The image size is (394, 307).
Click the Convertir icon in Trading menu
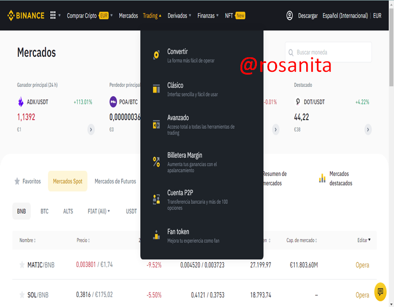point(156,55)
